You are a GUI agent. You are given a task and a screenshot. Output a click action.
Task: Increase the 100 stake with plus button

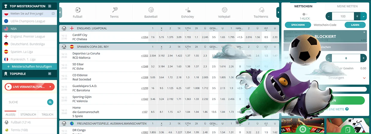click(x=357, y=16)
